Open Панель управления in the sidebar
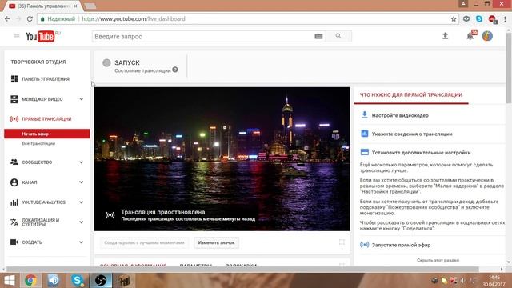The width and height of the screenshot is (512, 288). tap(46, 78)
